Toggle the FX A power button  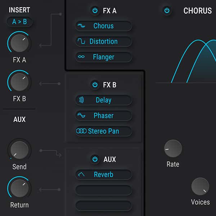point(95,10)
